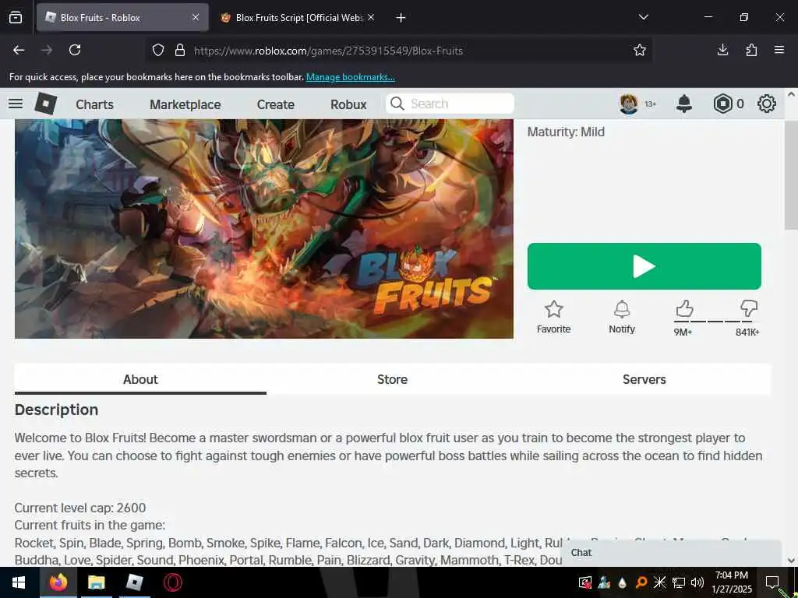
Task: Click the Current level cap: 2600 text
Action: coord(80,508)
